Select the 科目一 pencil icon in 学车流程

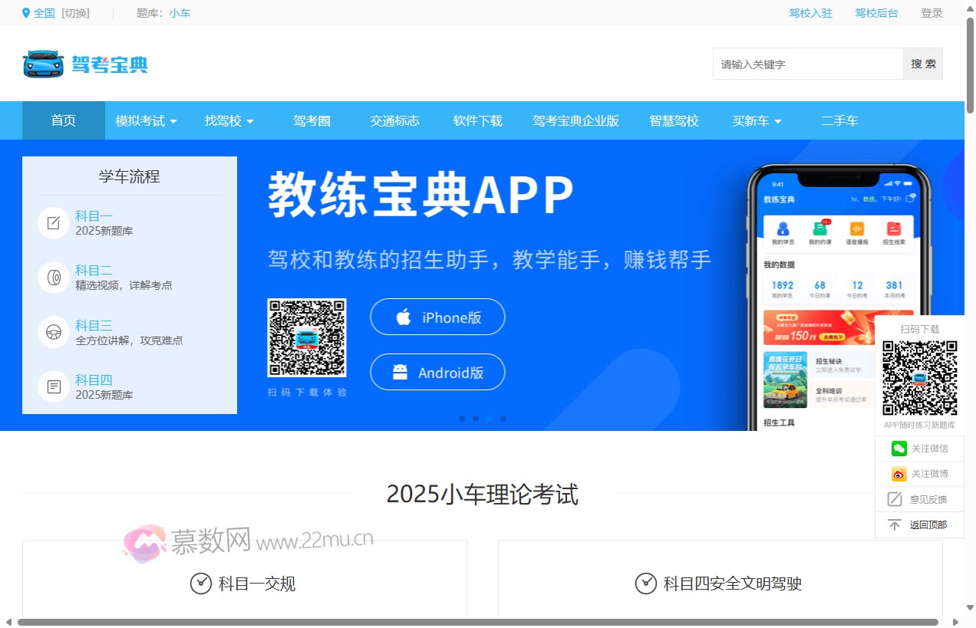click(54, 222)
